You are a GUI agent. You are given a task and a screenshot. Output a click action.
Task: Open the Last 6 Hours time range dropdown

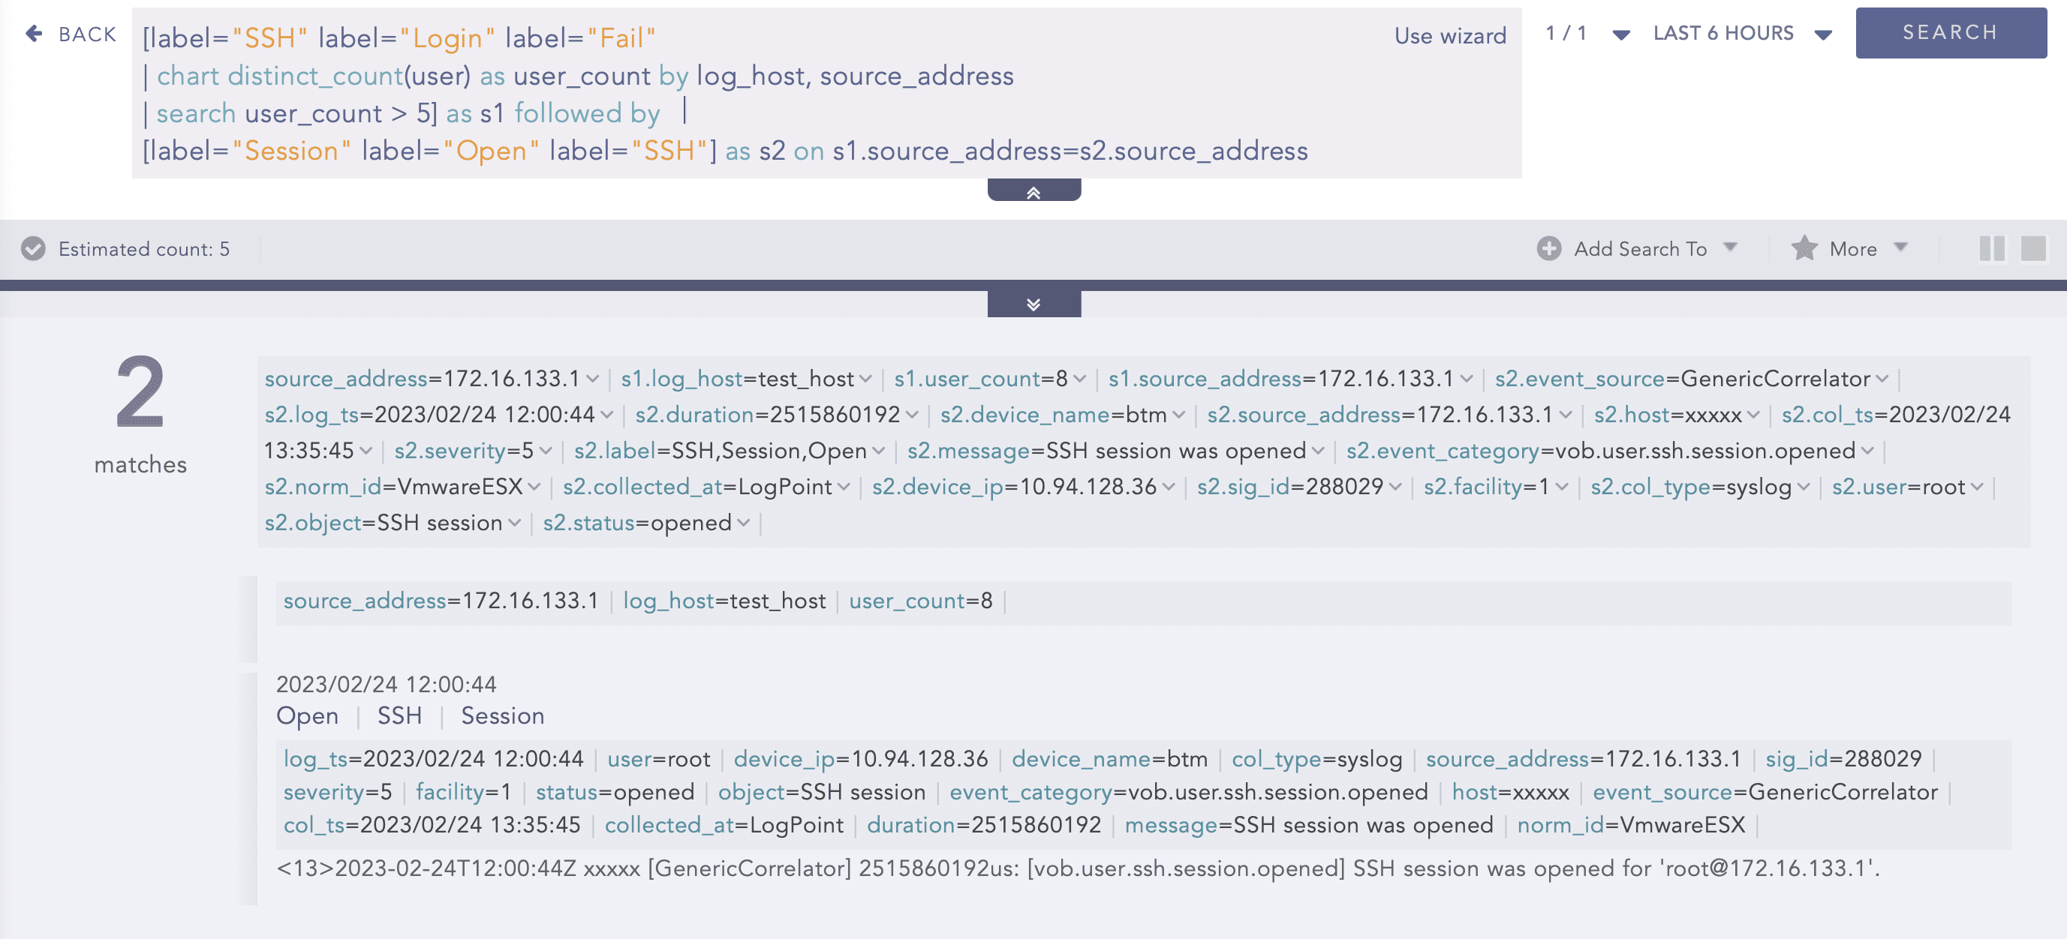pyautogui.click(x=1823, y=34)
